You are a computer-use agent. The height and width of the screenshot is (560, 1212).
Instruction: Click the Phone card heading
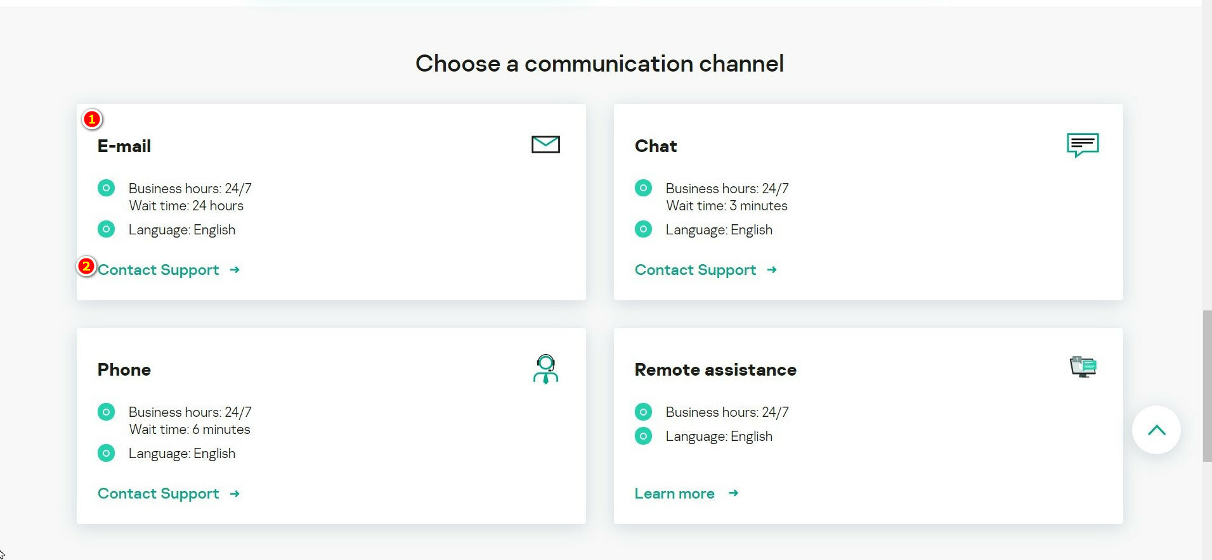click(x=124, y=370)
